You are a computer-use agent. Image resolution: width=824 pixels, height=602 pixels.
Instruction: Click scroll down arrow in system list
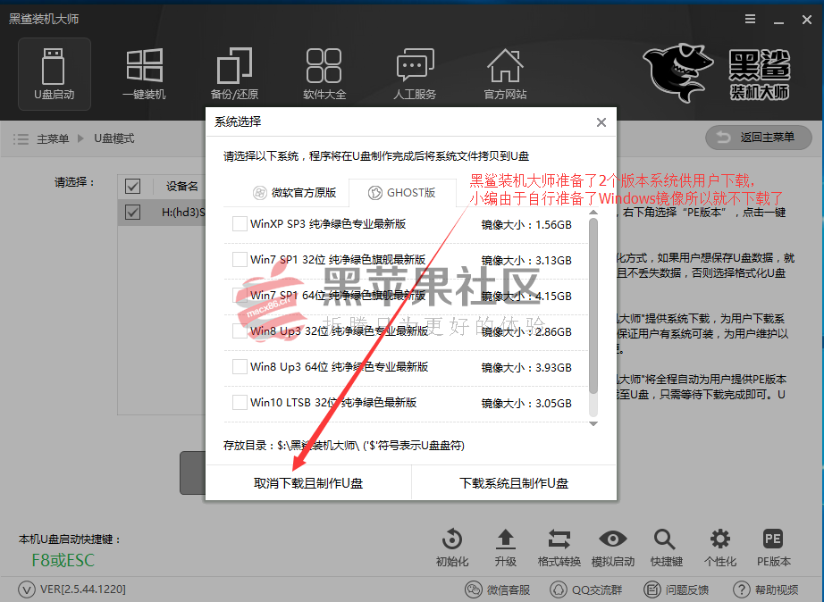593,423
